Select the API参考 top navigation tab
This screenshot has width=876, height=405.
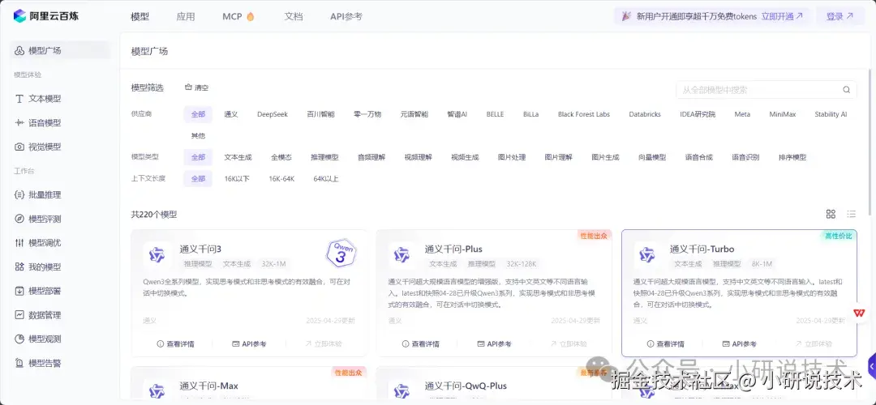[x=346, y=17]
